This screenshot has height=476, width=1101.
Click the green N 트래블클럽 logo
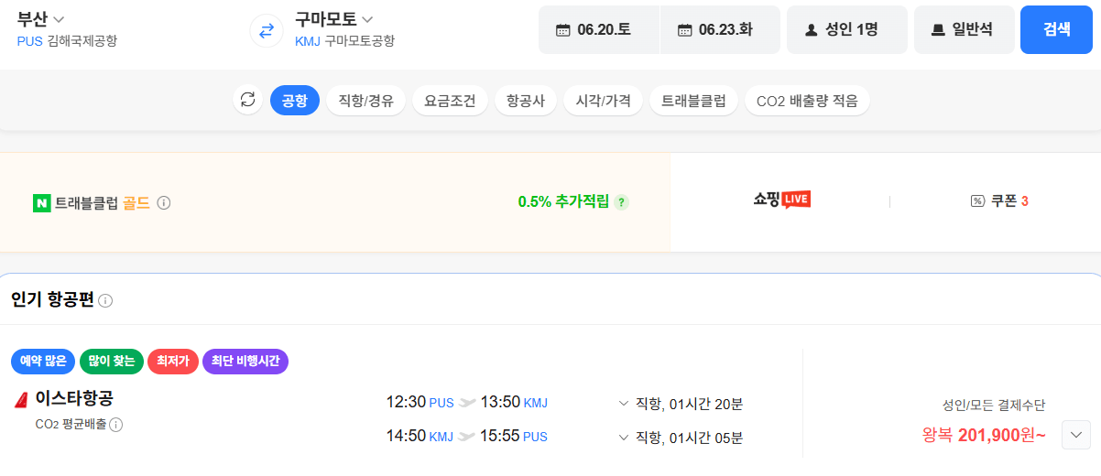pyautogui.click(x=40, y=202)
